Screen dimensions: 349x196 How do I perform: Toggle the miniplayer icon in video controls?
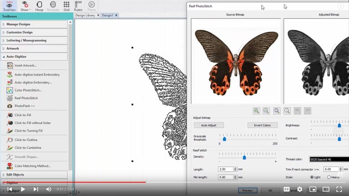click(313, 189)
